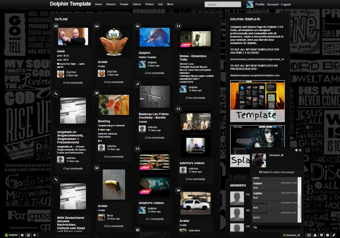The image size is (340, 238).
Task: Click Giovanni_M chat tab in bottom bar
Action: click(291, 235)
